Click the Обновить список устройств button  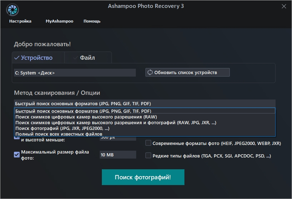pyautogui.click(x=187, y=73)
